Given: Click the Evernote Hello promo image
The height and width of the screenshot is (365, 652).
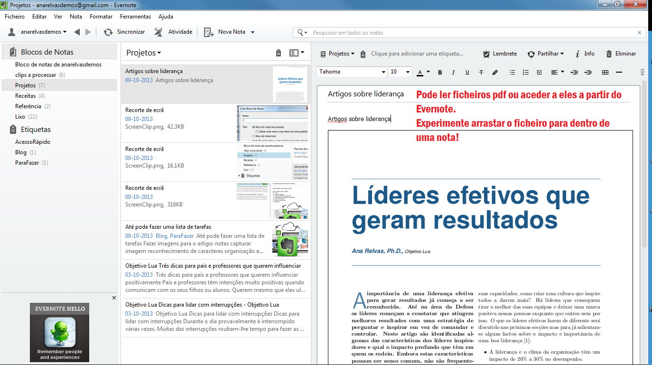Looking at the screenshot, I should pos(59,332).
